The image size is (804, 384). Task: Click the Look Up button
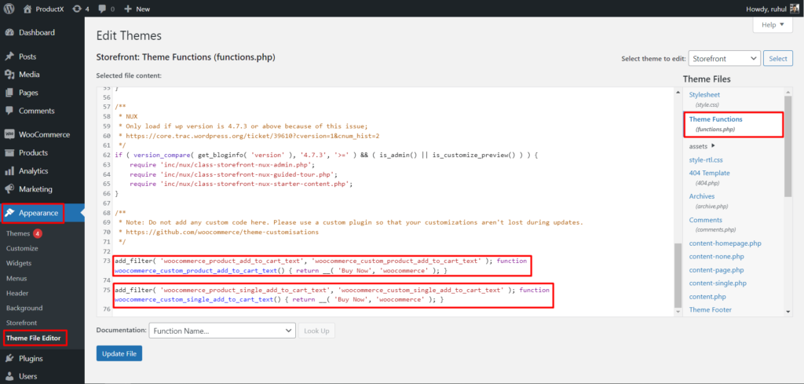[316, 331]
